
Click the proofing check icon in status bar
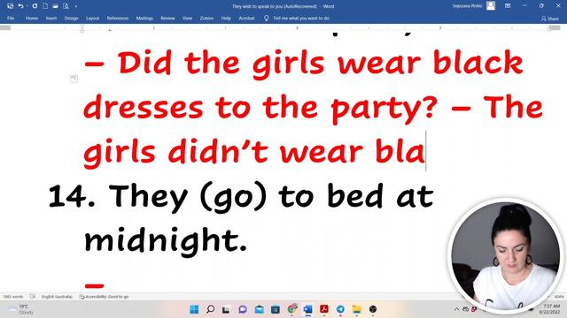coord(33,297)
